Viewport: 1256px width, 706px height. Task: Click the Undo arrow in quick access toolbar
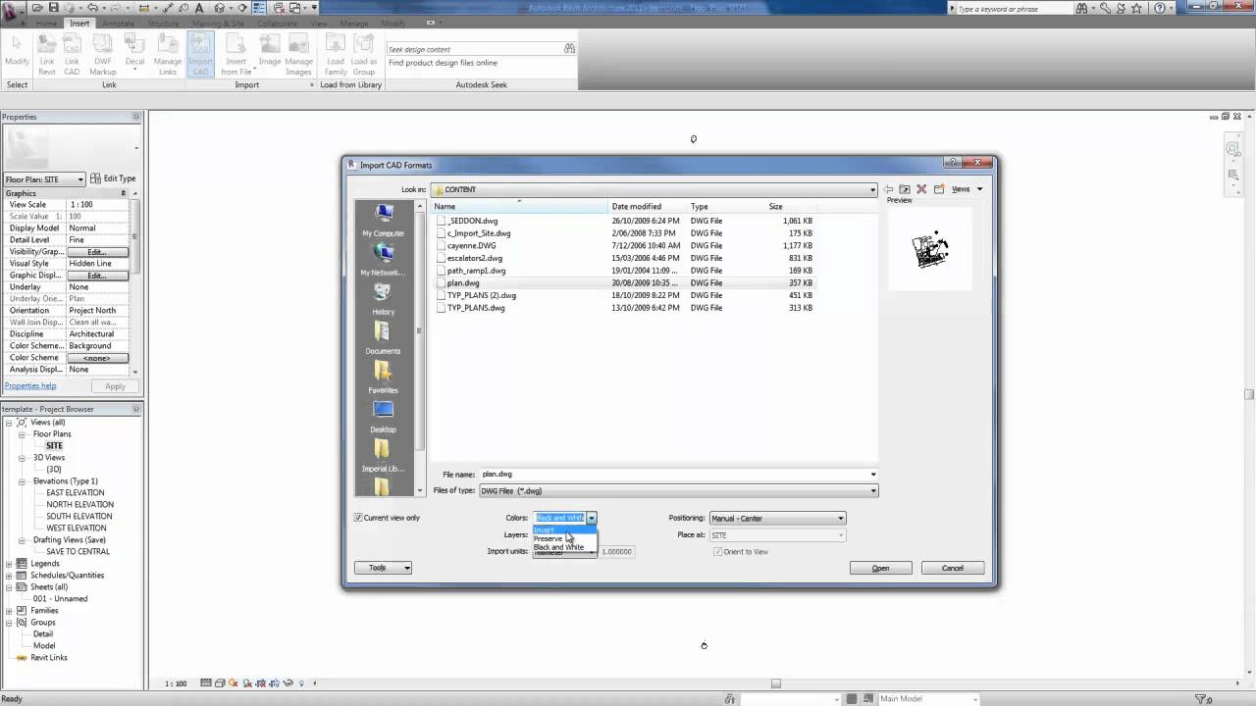91,8
